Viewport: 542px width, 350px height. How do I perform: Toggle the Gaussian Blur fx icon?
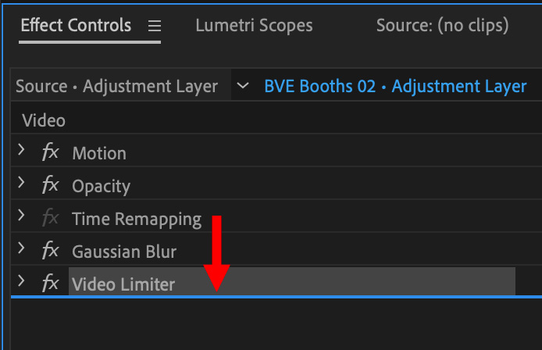click(x=50, y=250)
